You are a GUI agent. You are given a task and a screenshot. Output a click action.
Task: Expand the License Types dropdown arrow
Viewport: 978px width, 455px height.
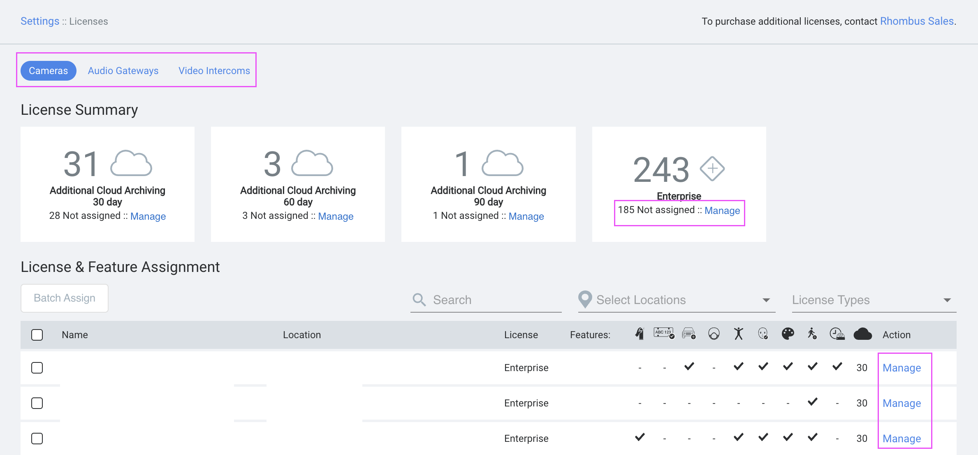947,300
